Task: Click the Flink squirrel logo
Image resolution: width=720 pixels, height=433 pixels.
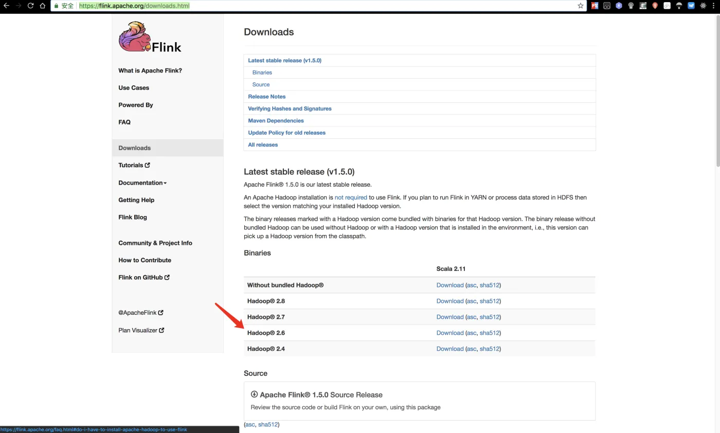Action: pyautogui.click(x=150, y=37)
